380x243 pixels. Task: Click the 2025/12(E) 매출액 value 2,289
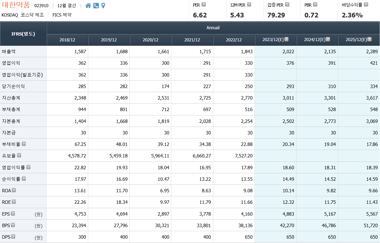(x=372, y=51)
